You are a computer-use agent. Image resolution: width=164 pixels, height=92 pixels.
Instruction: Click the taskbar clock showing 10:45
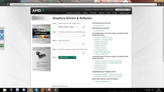(159, 90)
